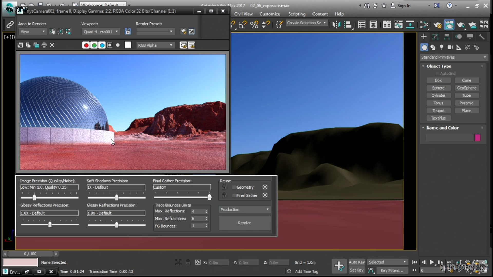This screenshot has width=493, height=277.
Task: Open the Help menu
Action: coord(339,14)
